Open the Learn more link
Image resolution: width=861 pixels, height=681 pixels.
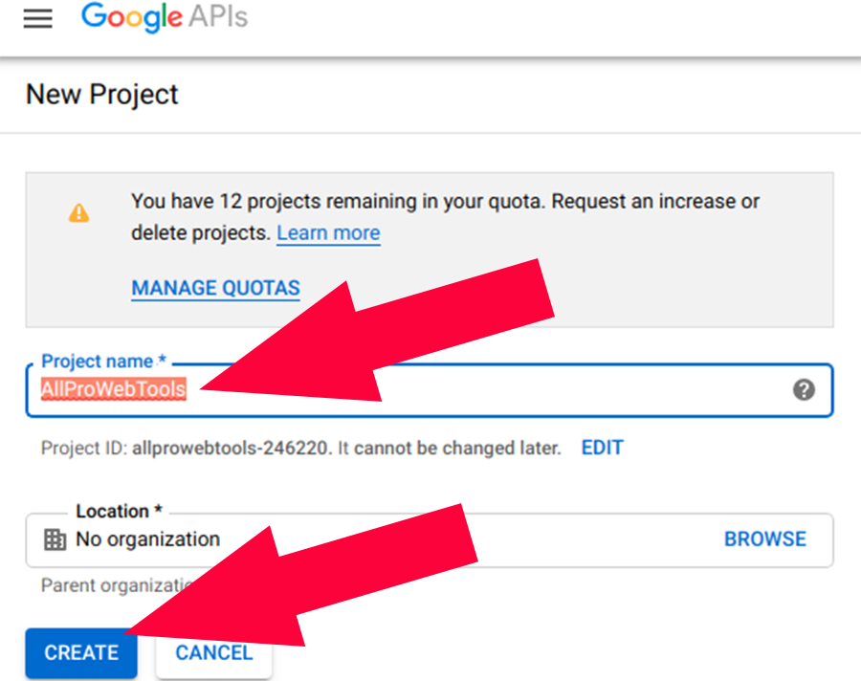point(328,232)
